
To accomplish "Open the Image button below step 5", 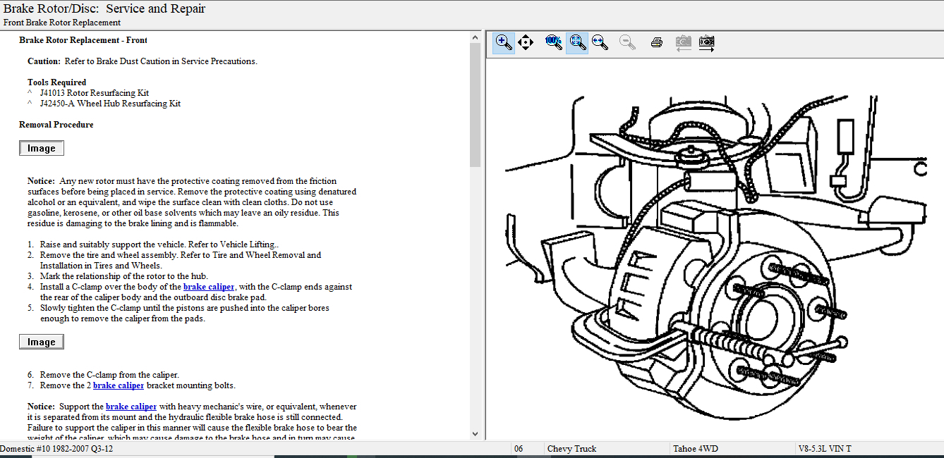I will [42, 342].
